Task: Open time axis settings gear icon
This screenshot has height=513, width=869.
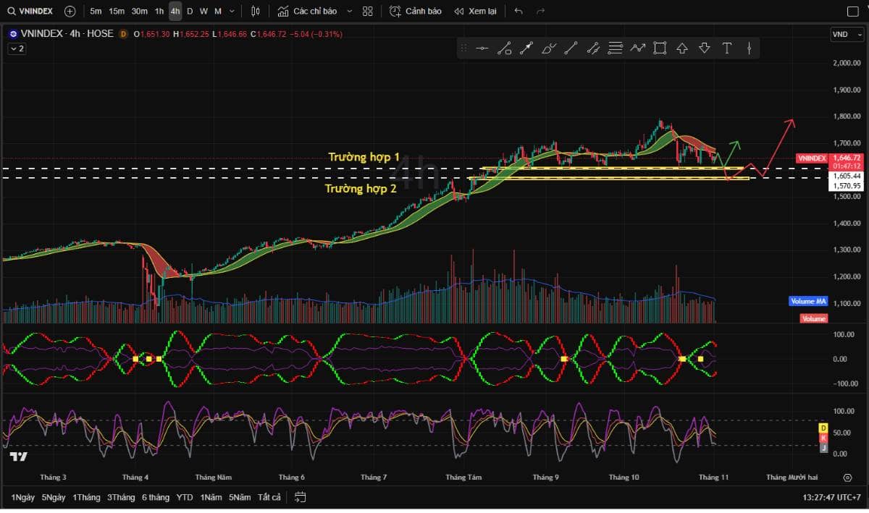Action: (847, 478)
